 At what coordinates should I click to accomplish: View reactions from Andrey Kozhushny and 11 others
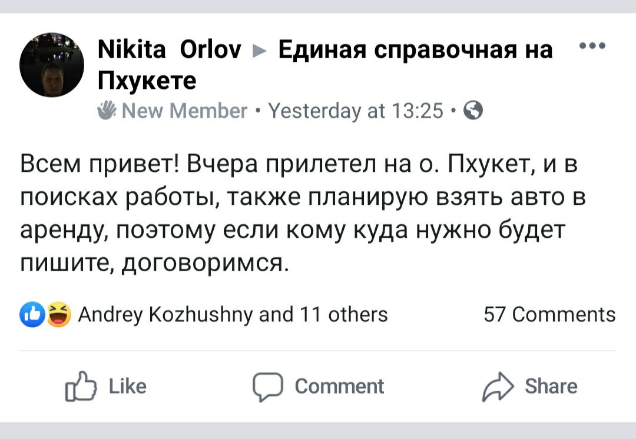[x=233, y=315]
